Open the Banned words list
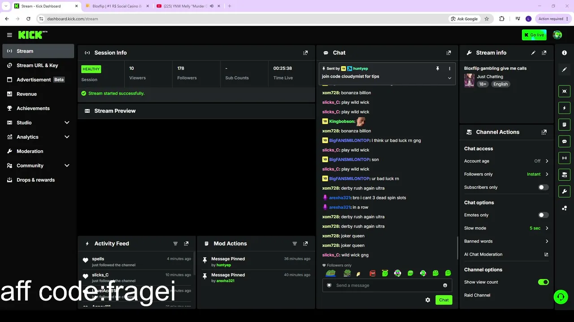574x322 pixels. 506,241
